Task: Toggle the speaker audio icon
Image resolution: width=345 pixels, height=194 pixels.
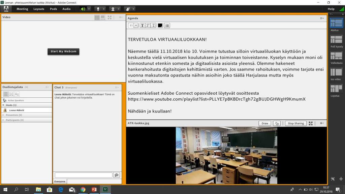Action: tap(83, 9)
